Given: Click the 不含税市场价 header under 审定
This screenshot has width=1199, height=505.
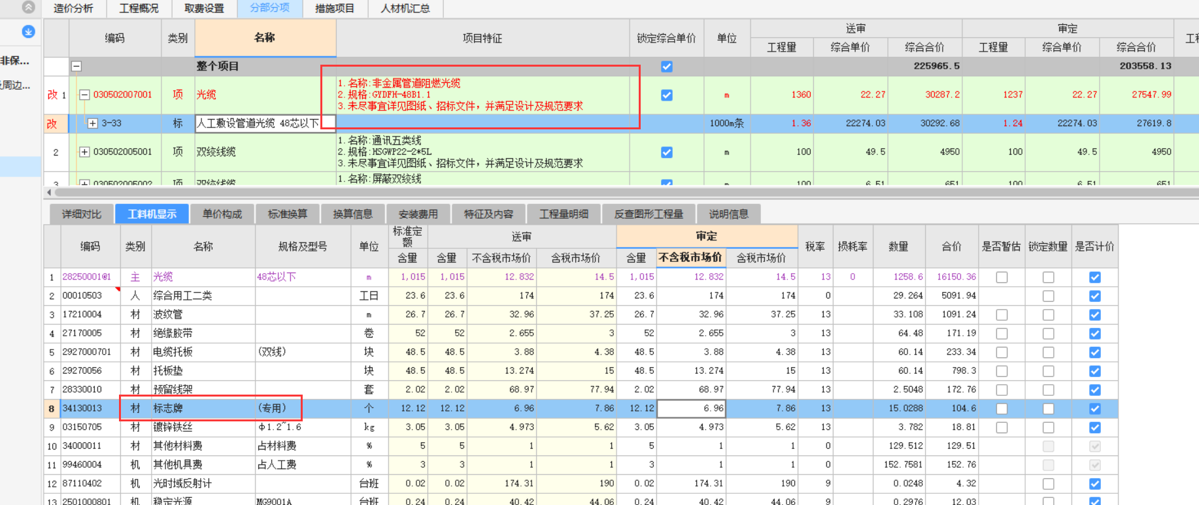Looking at the screenshot, I should [x=690, y=257].
